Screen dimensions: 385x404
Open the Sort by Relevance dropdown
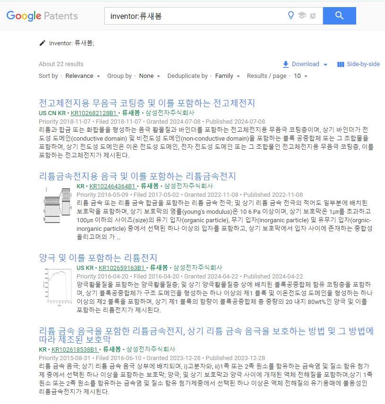83,76
